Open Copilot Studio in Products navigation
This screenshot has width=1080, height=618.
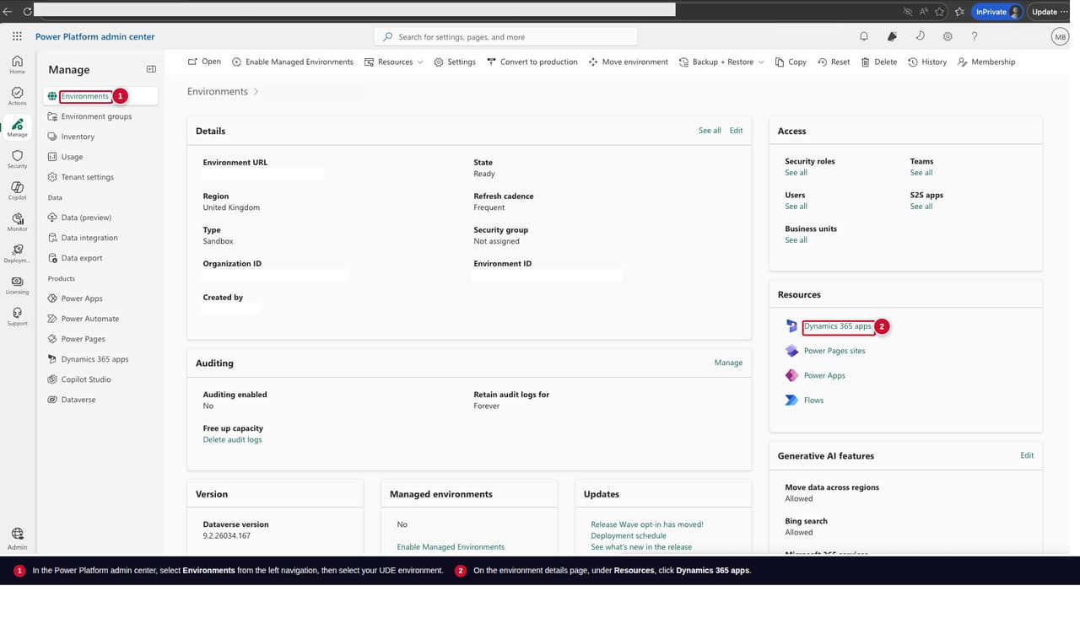click(86, 379)
